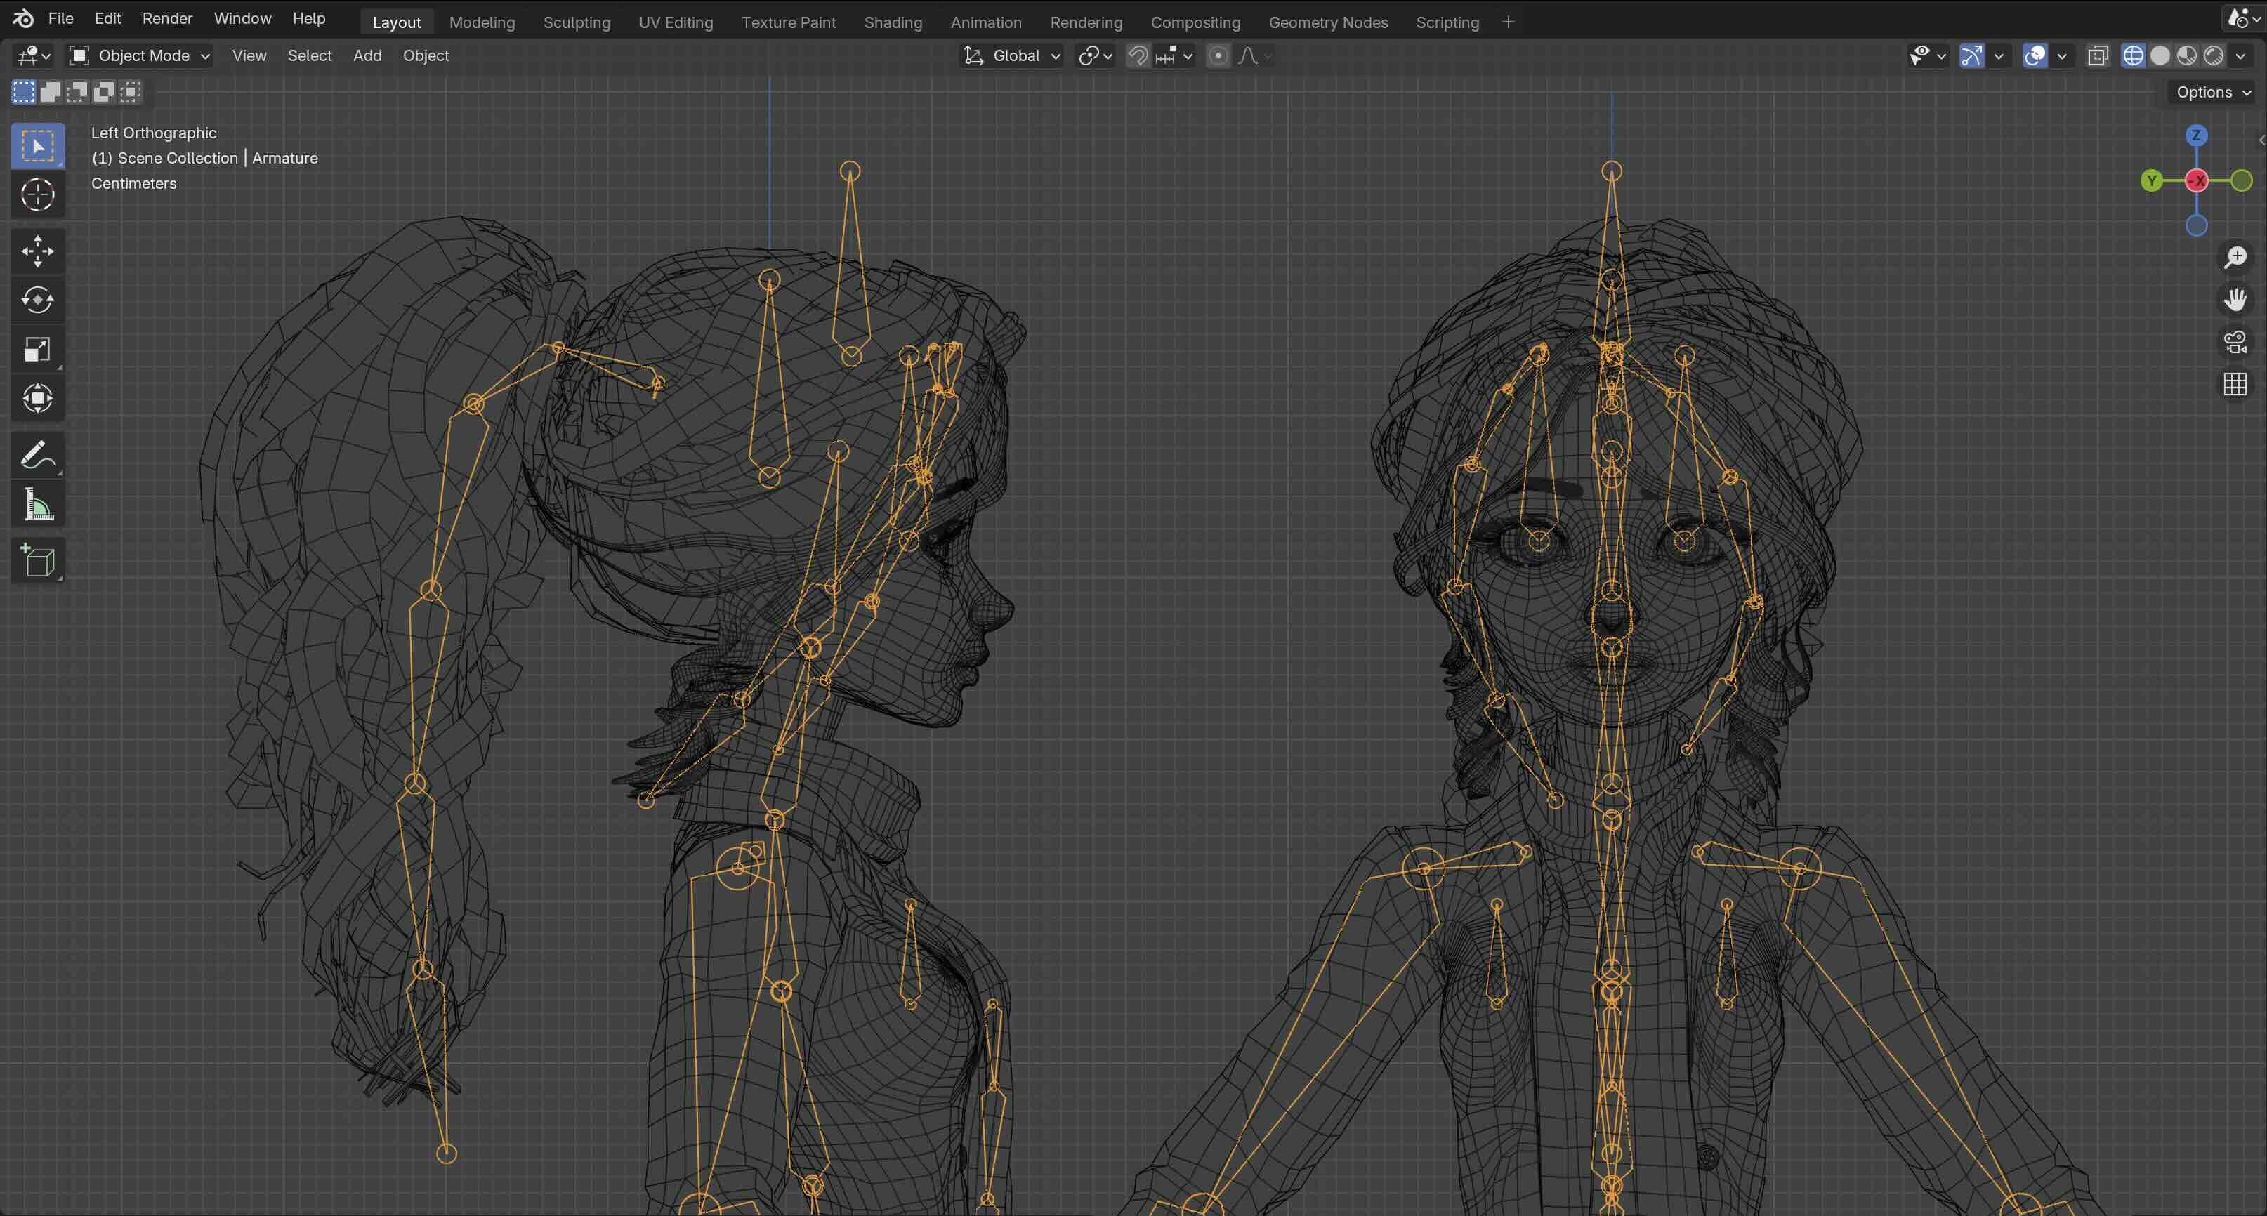Click the camera view icon
Image resolution: width=2267 pixels, height=1216 pixels.
pyautogui.click(x=2235, y=343)
